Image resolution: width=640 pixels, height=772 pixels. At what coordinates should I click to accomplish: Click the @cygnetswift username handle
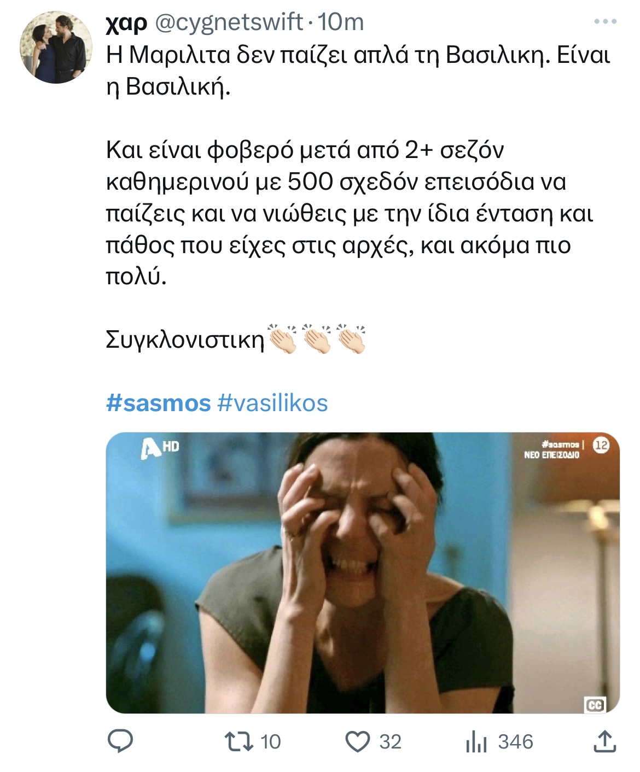coord(229,22)
